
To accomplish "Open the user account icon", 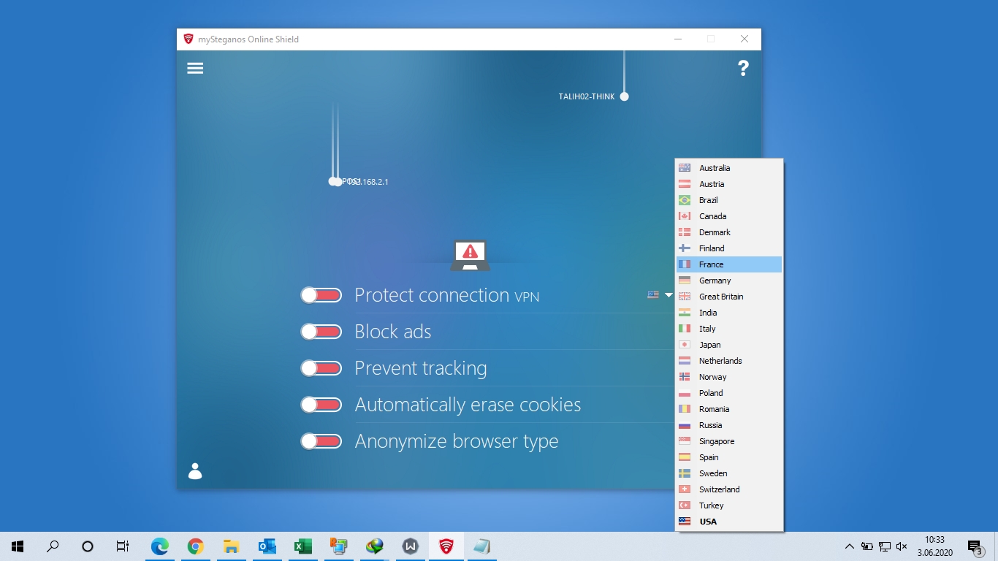I will tap(195, 471).
